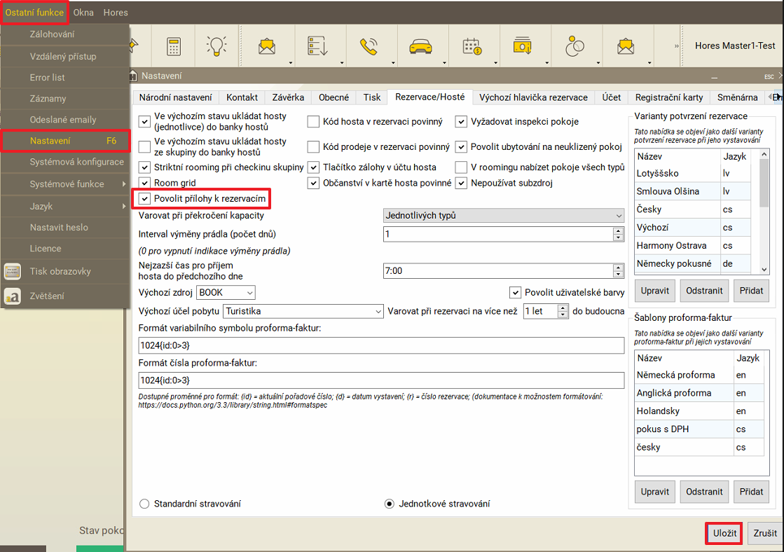Click the phone handset toolbar icon
The height and width of the screenshot is (552, 784).
368,46
